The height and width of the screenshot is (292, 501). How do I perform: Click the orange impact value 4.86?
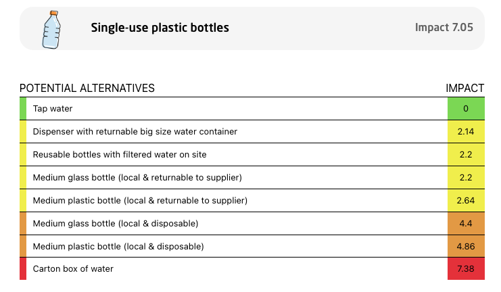(x=466, y=246)
